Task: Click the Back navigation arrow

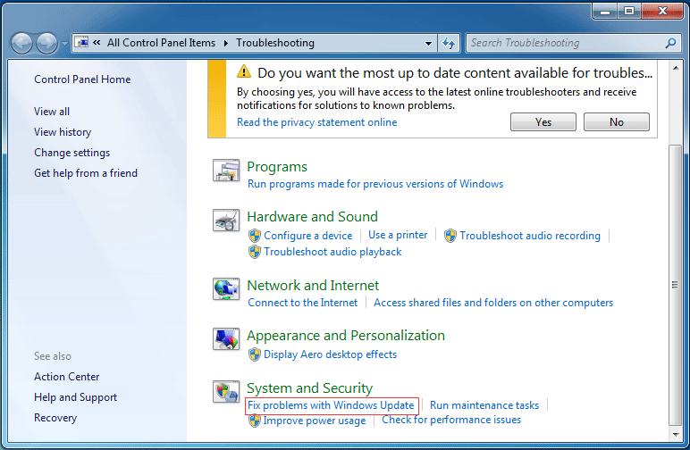Action: [21, 43]
